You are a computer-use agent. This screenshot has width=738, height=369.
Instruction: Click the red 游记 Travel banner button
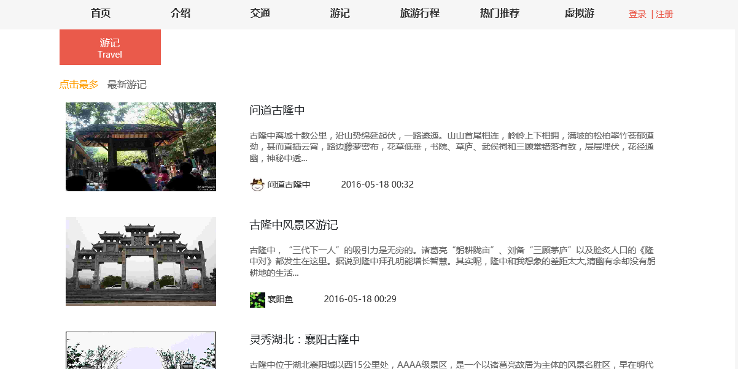tap(110, 47)
